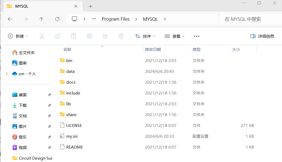This screenshot has height=162, width=282.
Task: Open the 排序 sort dropdown
Action: [145, 36]
